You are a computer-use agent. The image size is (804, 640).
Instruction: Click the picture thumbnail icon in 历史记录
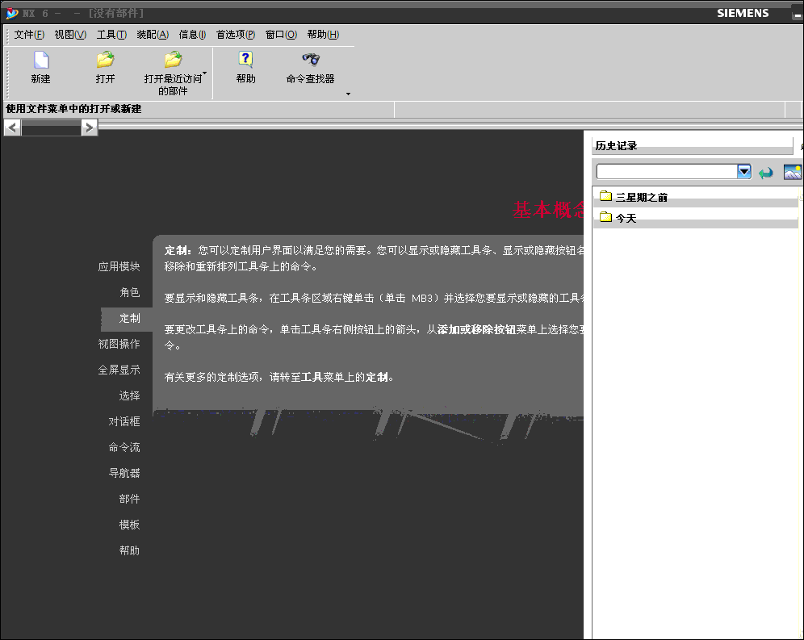tap(792, 172)
